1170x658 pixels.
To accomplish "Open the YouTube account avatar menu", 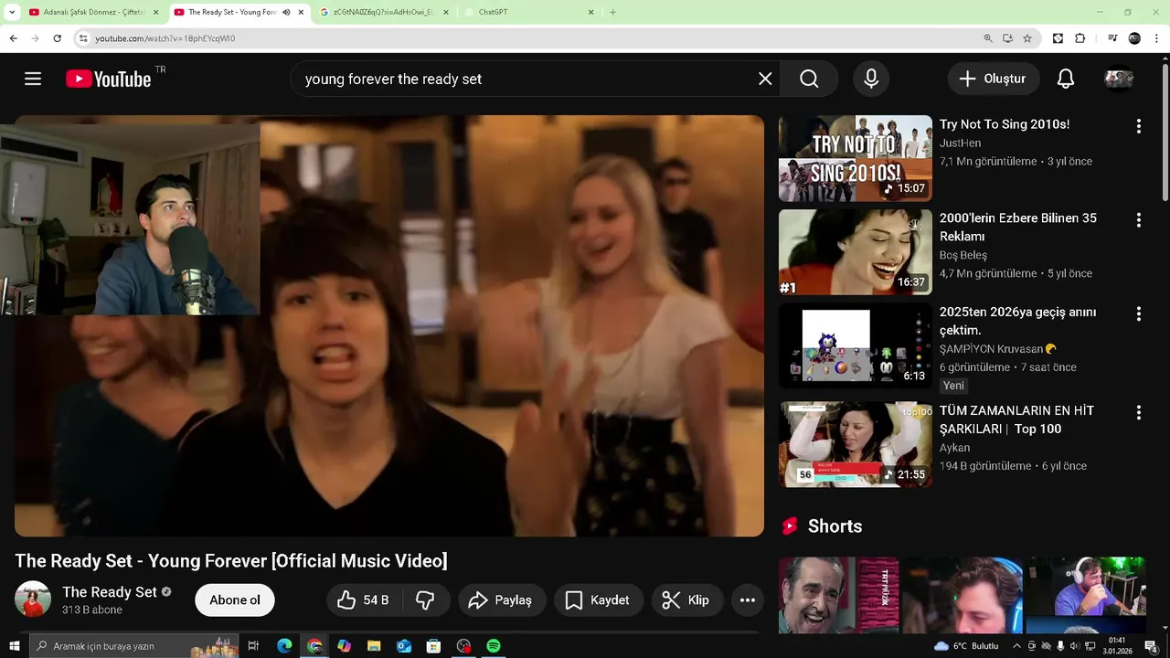I will click(x=1119, y=79).
